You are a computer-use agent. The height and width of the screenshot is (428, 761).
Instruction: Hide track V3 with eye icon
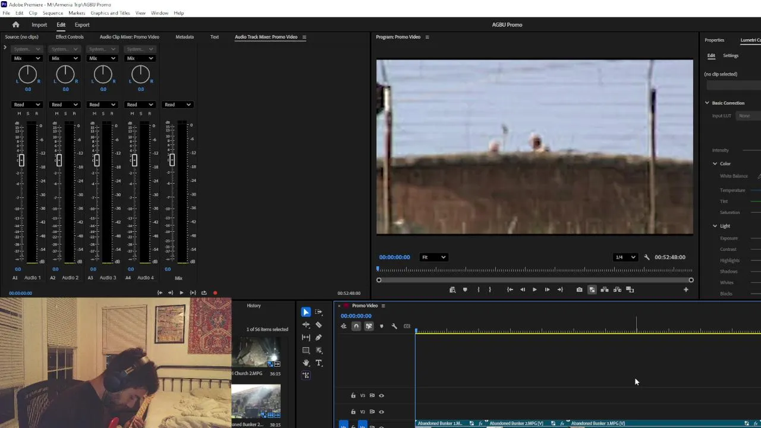click(x=382, y=395)
